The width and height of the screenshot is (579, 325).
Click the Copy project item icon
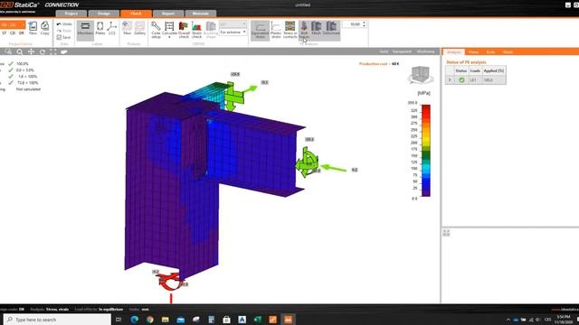coord(44,28)
